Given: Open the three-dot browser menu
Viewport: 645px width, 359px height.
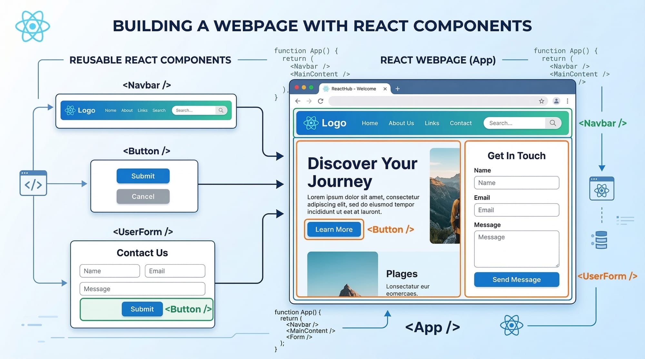Looking at the screenshot, I should pyautogui.click(x=568, y=101).
